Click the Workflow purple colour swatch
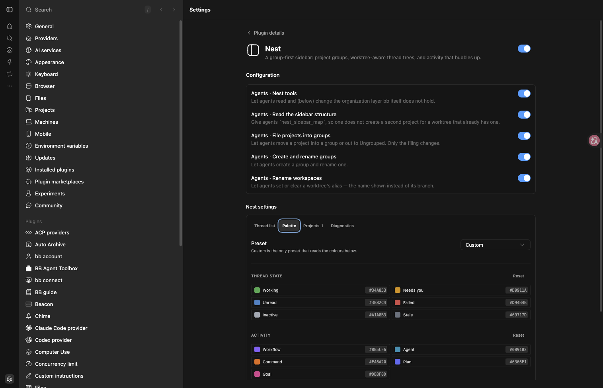 (257, 349)
